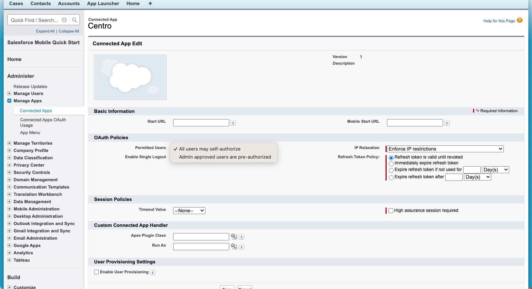
Task: Expand Company Profile section
Action: tap(10, 151)
